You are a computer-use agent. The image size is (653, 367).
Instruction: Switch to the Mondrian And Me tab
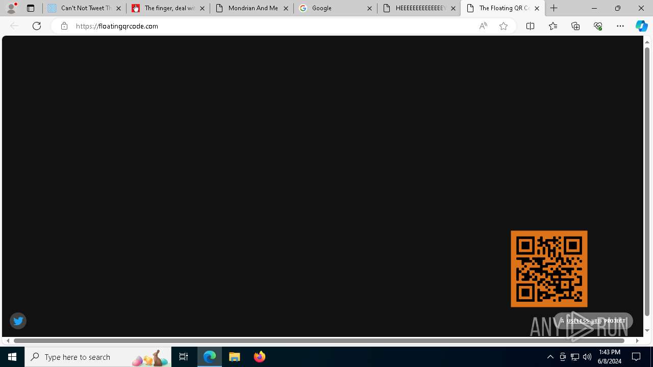click(252, 8)
